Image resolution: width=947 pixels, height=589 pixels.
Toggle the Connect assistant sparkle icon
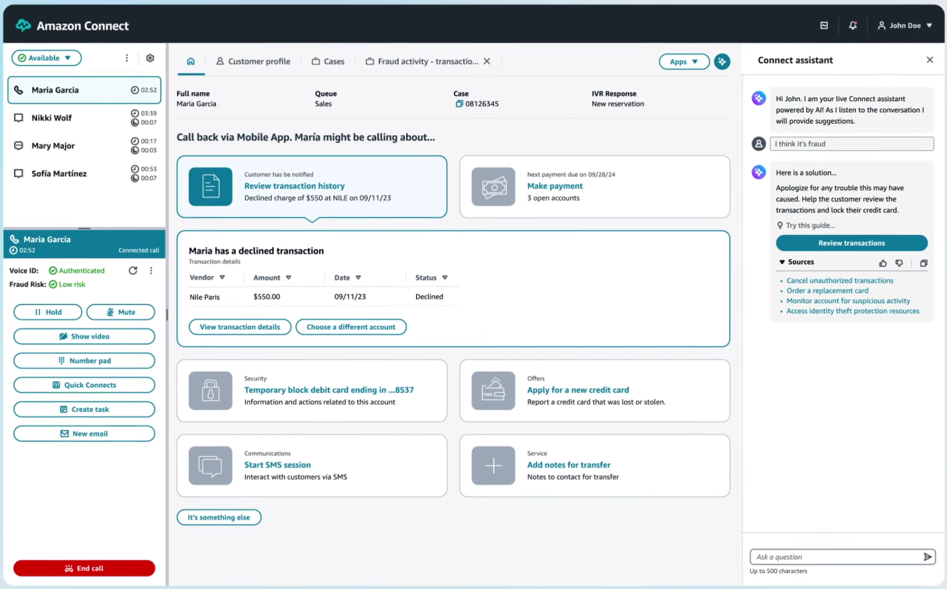[722, 62]
